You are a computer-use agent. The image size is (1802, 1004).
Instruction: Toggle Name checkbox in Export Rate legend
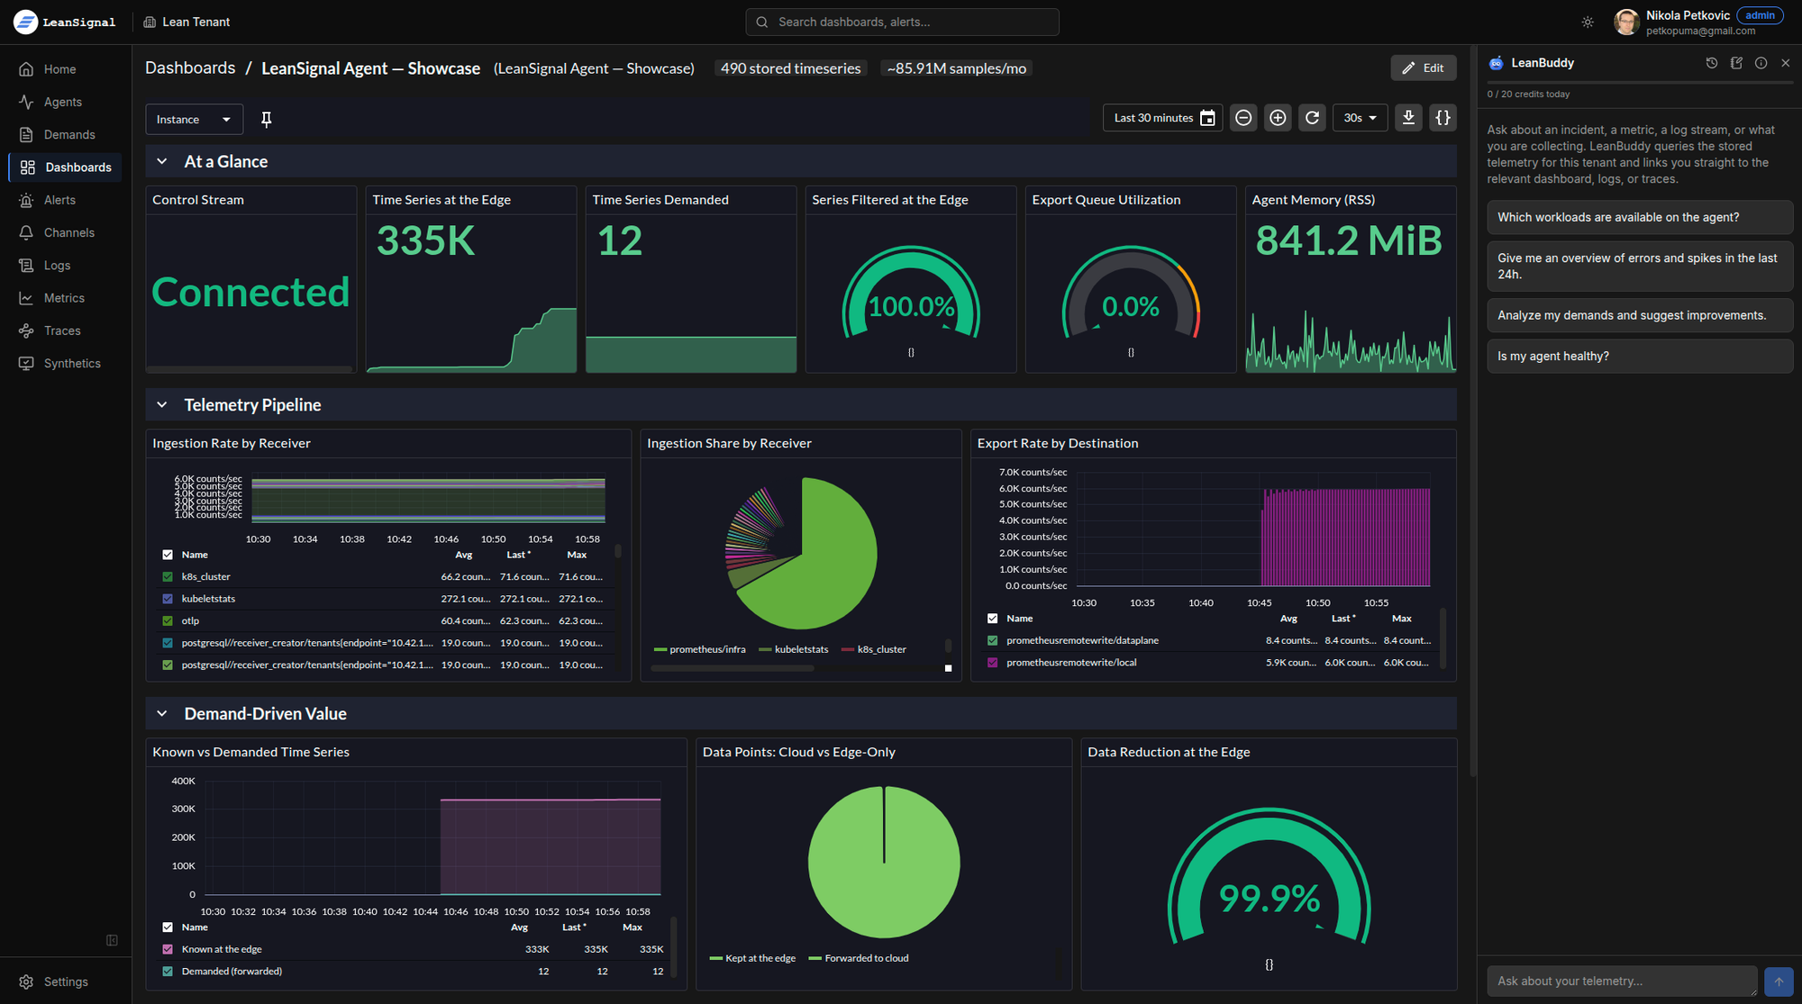pos(992,619)
